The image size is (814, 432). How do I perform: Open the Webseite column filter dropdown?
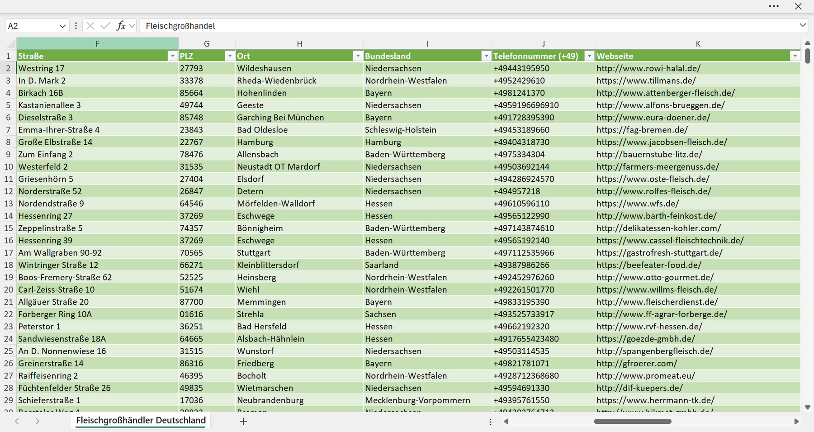click(795, 56)
